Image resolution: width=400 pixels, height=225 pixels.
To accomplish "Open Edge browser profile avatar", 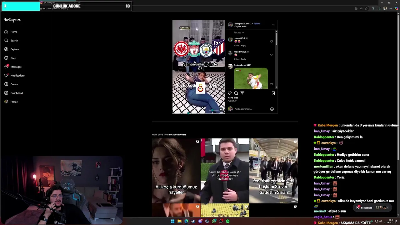I will 385,8.
